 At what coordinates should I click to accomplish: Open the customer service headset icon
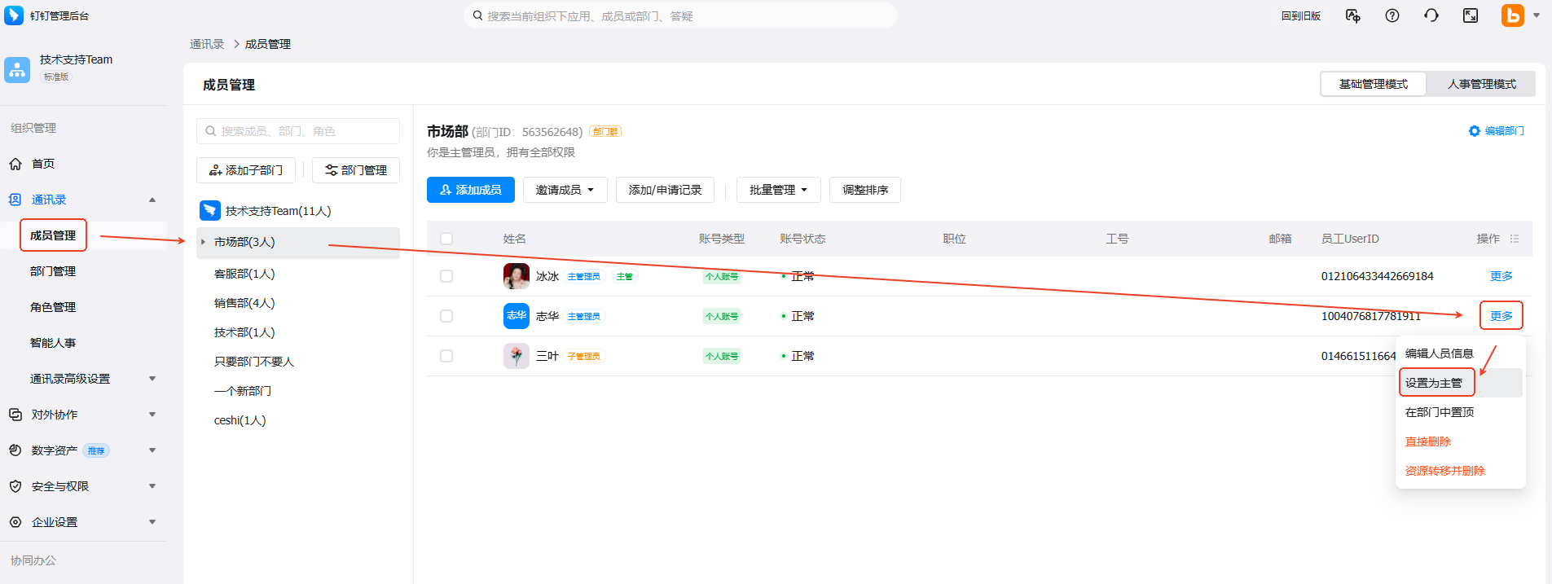pyautogui.click(x=1431, y=15)
